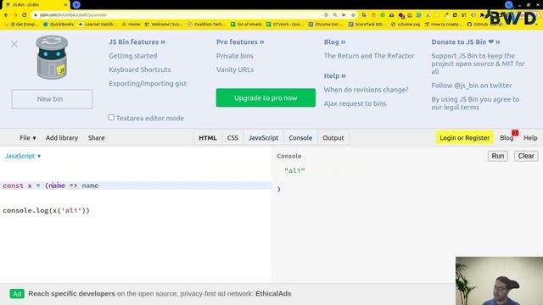Open the legal terms agreement link
The image size is (543, 305).
pyautogui.click(x=475, y=103)
